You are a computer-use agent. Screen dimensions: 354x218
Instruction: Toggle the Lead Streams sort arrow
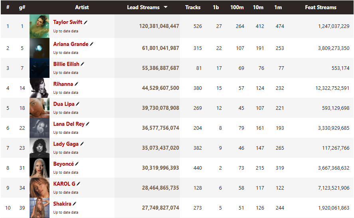(166, 7)
